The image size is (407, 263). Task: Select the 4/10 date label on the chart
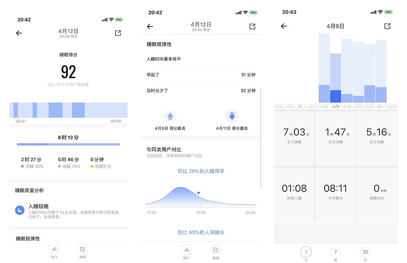(x=347, y=107)
